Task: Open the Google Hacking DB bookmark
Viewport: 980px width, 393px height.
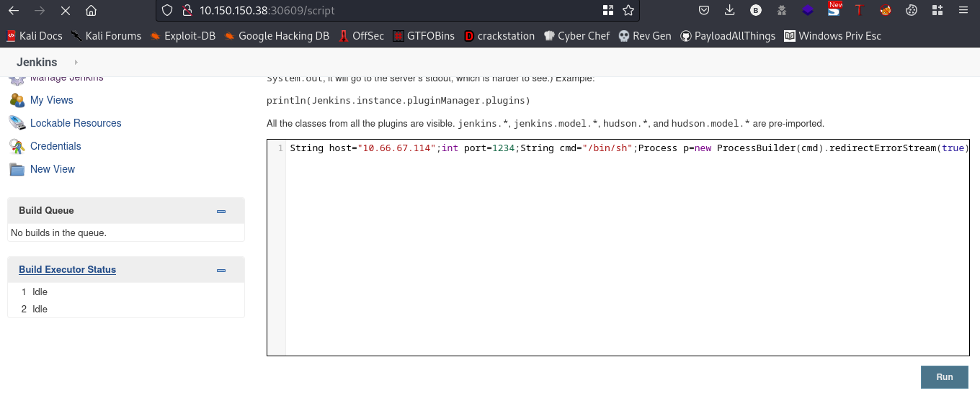Action: (x=277, y=35)
